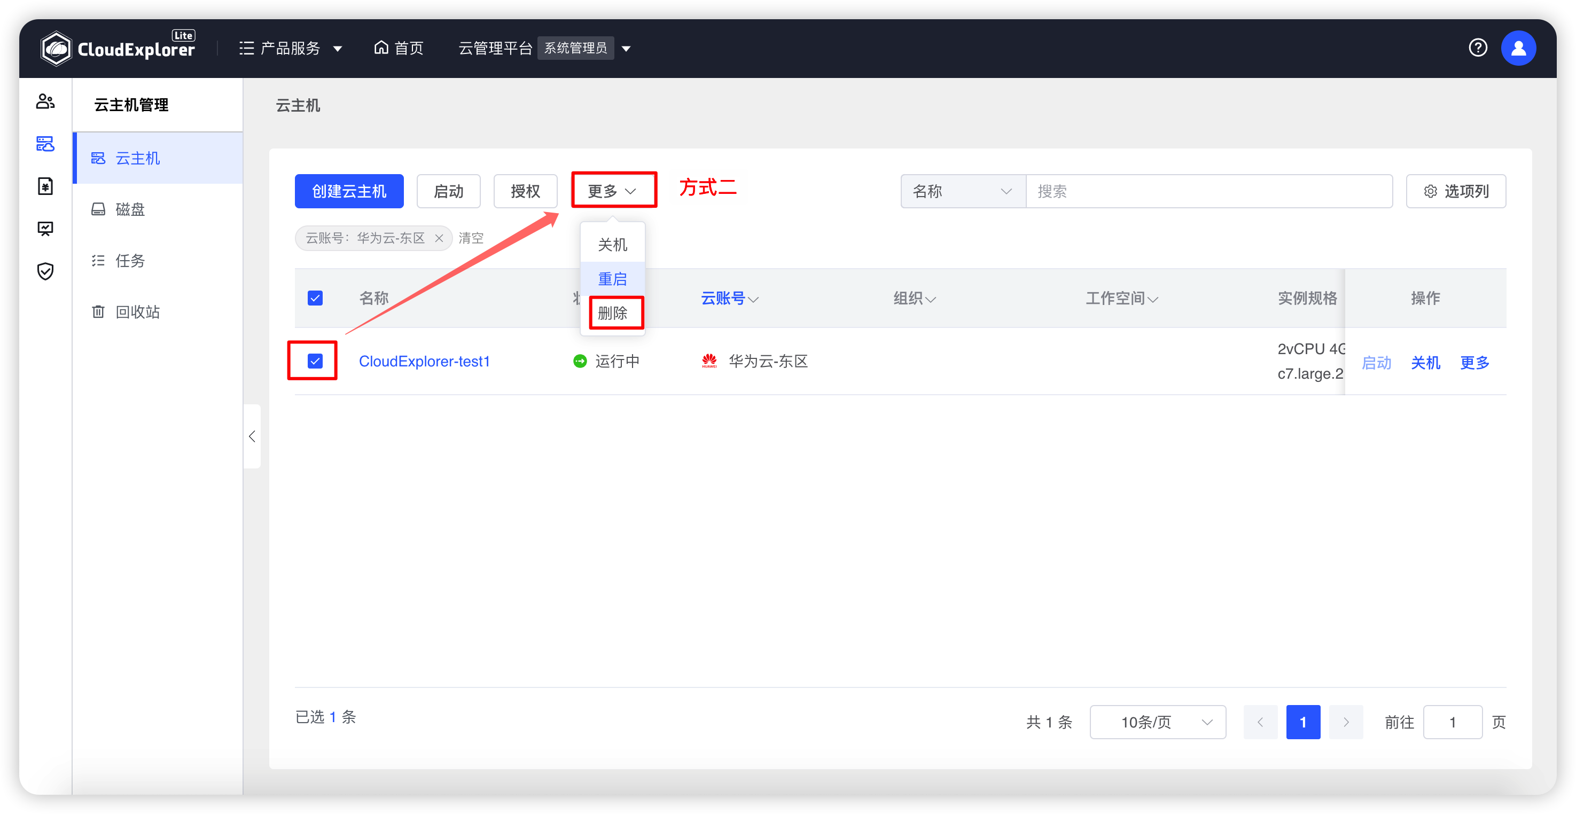1576x814 pixels.
Task: Open 磁盘 in the sidebar
Action: 159,209
